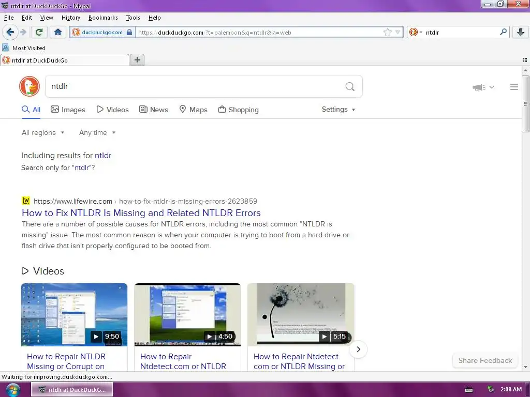Show next videos with the right chevron

click(358, 349)
